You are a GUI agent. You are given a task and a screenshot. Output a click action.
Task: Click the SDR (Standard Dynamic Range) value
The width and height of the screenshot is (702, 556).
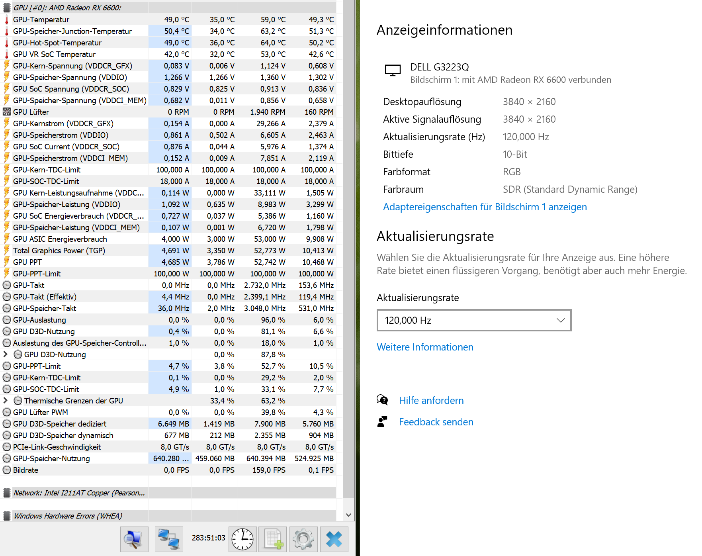click(x=570, y=190)
